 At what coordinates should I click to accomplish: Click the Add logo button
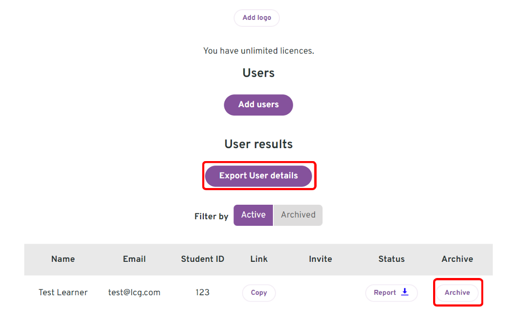click(x=257, y=18)
